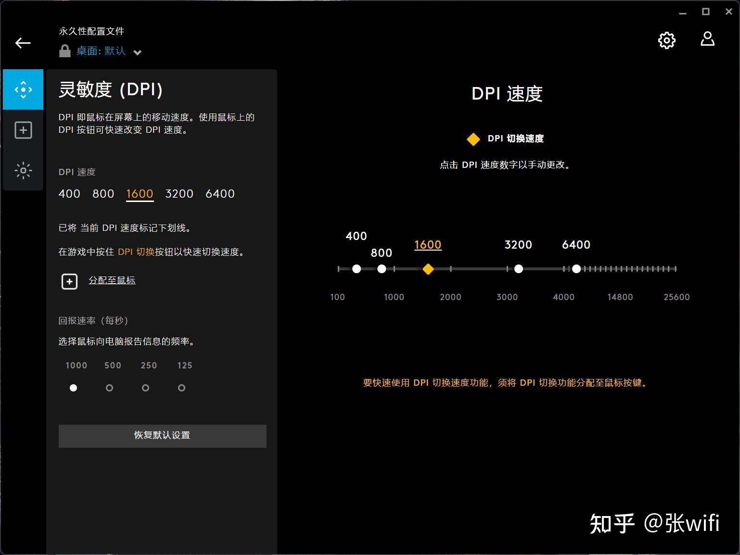Select the 500 report rate radio button
740x555 pixels.
pos(109,388)
